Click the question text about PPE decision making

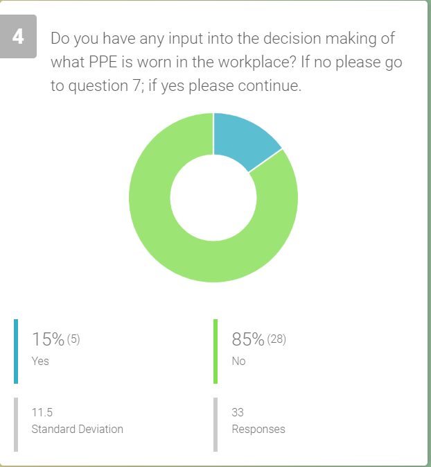coord(222,39)
